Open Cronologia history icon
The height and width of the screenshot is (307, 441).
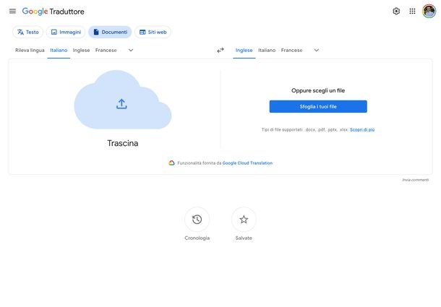pyautogui.click(x=197, y=220)
